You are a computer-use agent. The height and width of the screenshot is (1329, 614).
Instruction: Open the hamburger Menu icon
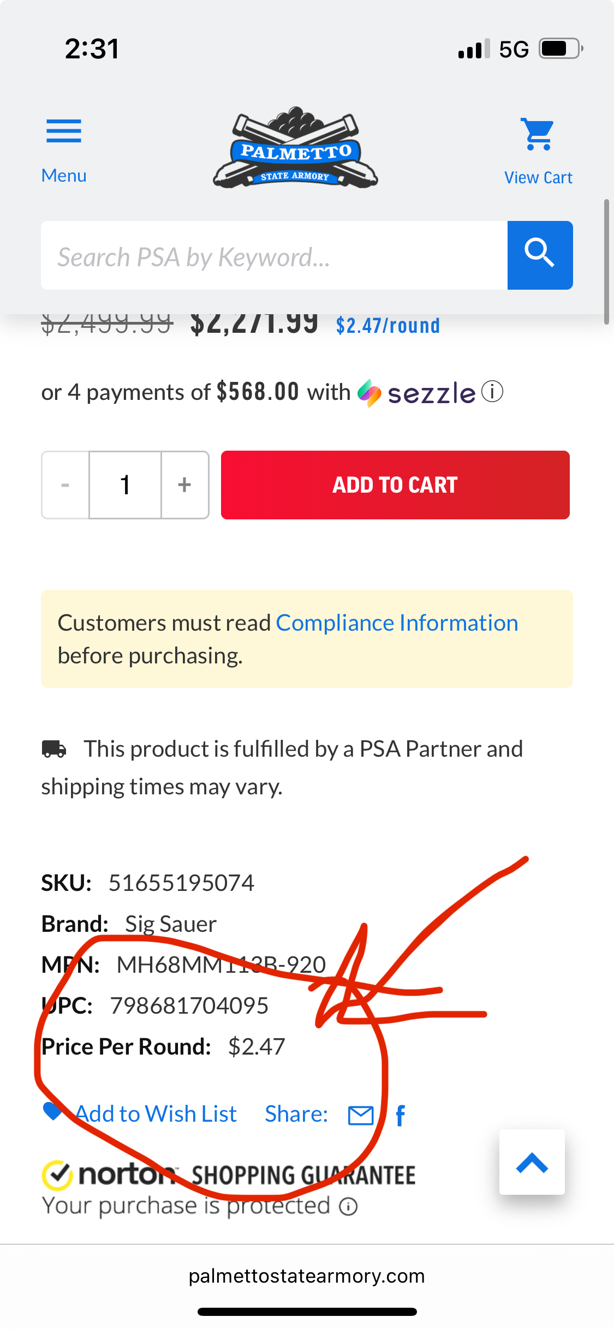coord(64,131)
